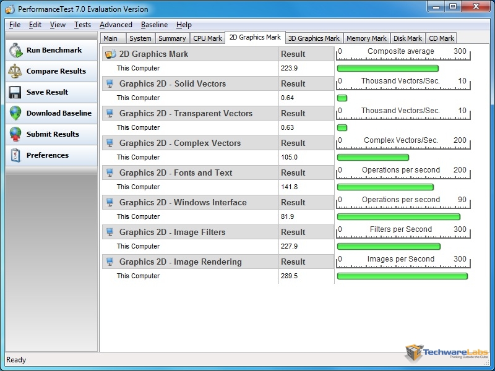
Task: Open the Baseline menu
Action: (154, 25)
